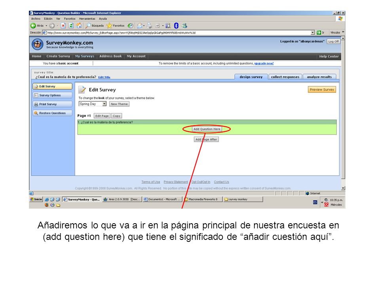Print page with printer toolbar icon
The width and height of the screenshot is (380, 285).
click(149, 25)
